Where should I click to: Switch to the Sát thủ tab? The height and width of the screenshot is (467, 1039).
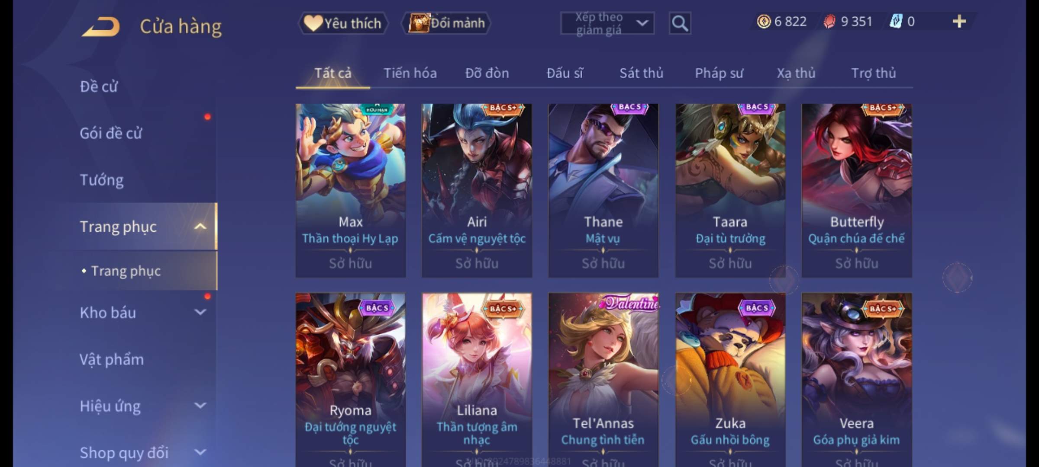tap(641, 73)
